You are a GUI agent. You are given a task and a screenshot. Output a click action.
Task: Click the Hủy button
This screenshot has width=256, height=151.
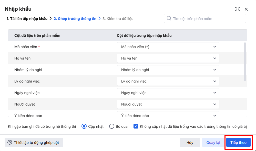click(x=190, y=142)
